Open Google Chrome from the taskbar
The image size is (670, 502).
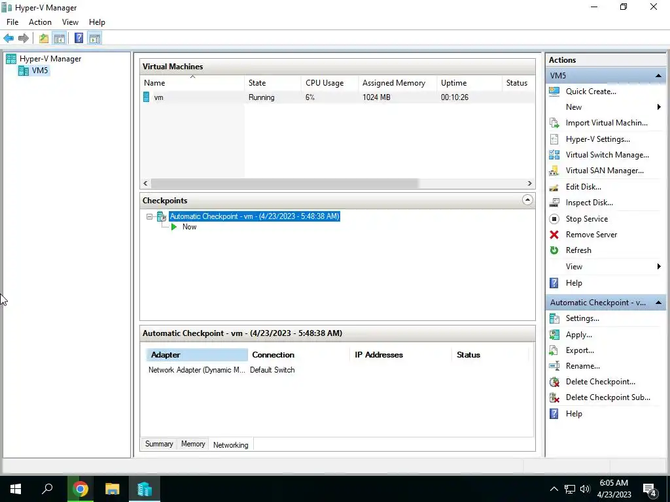[x=80, y=489]
